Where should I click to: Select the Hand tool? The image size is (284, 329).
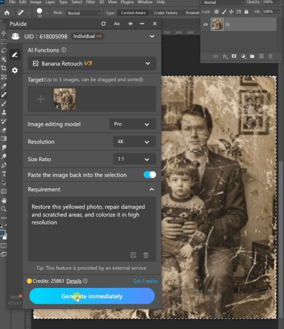click(x=4, y=200)
